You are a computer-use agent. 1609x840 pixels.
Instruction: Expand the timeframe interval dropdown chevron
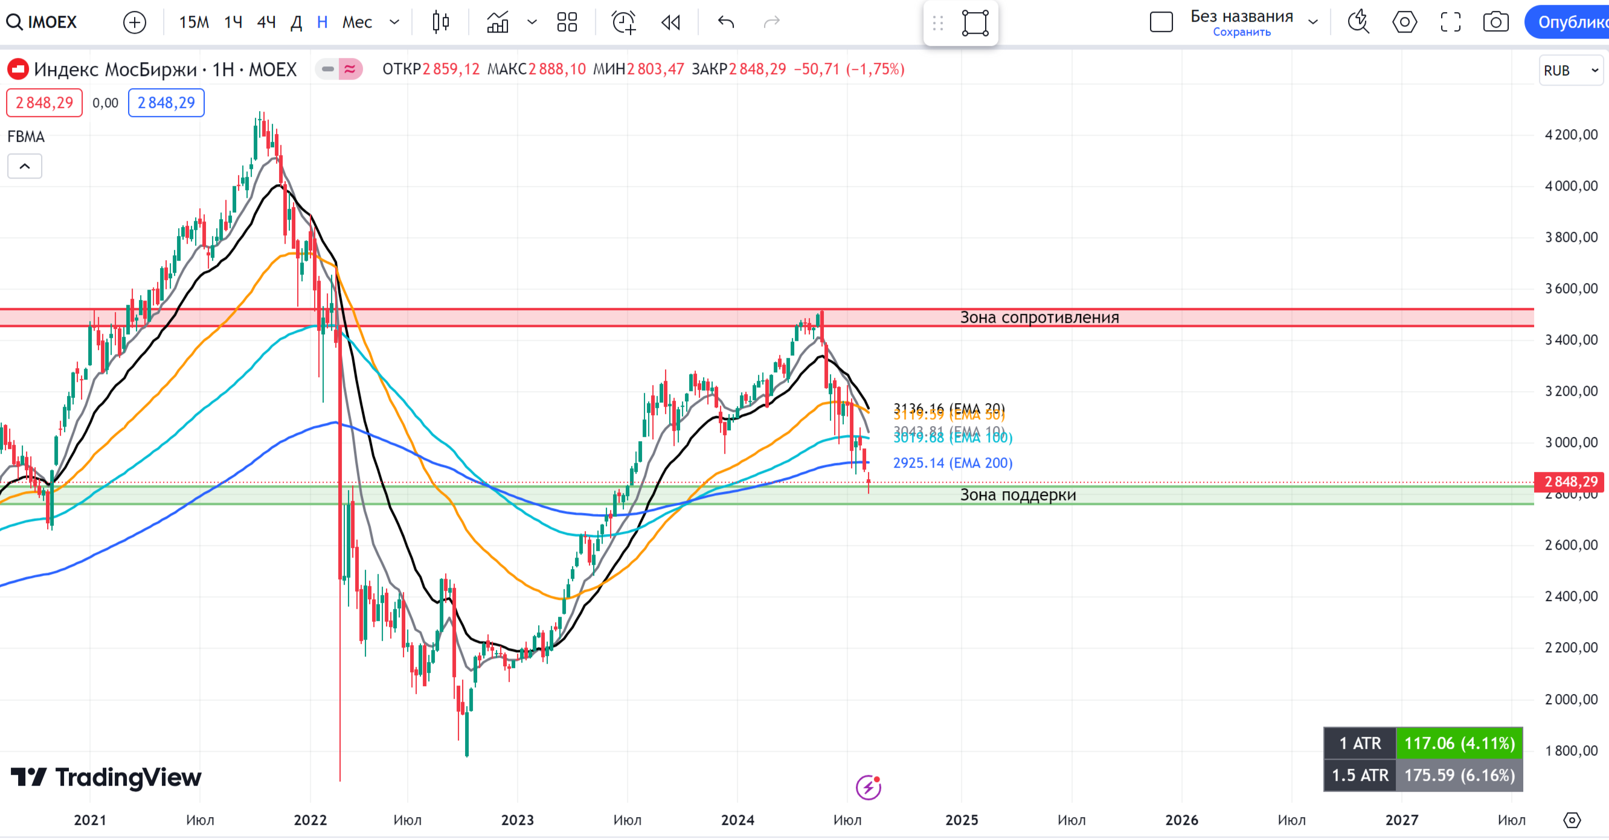pyautogui.click(x=394, y=22)
